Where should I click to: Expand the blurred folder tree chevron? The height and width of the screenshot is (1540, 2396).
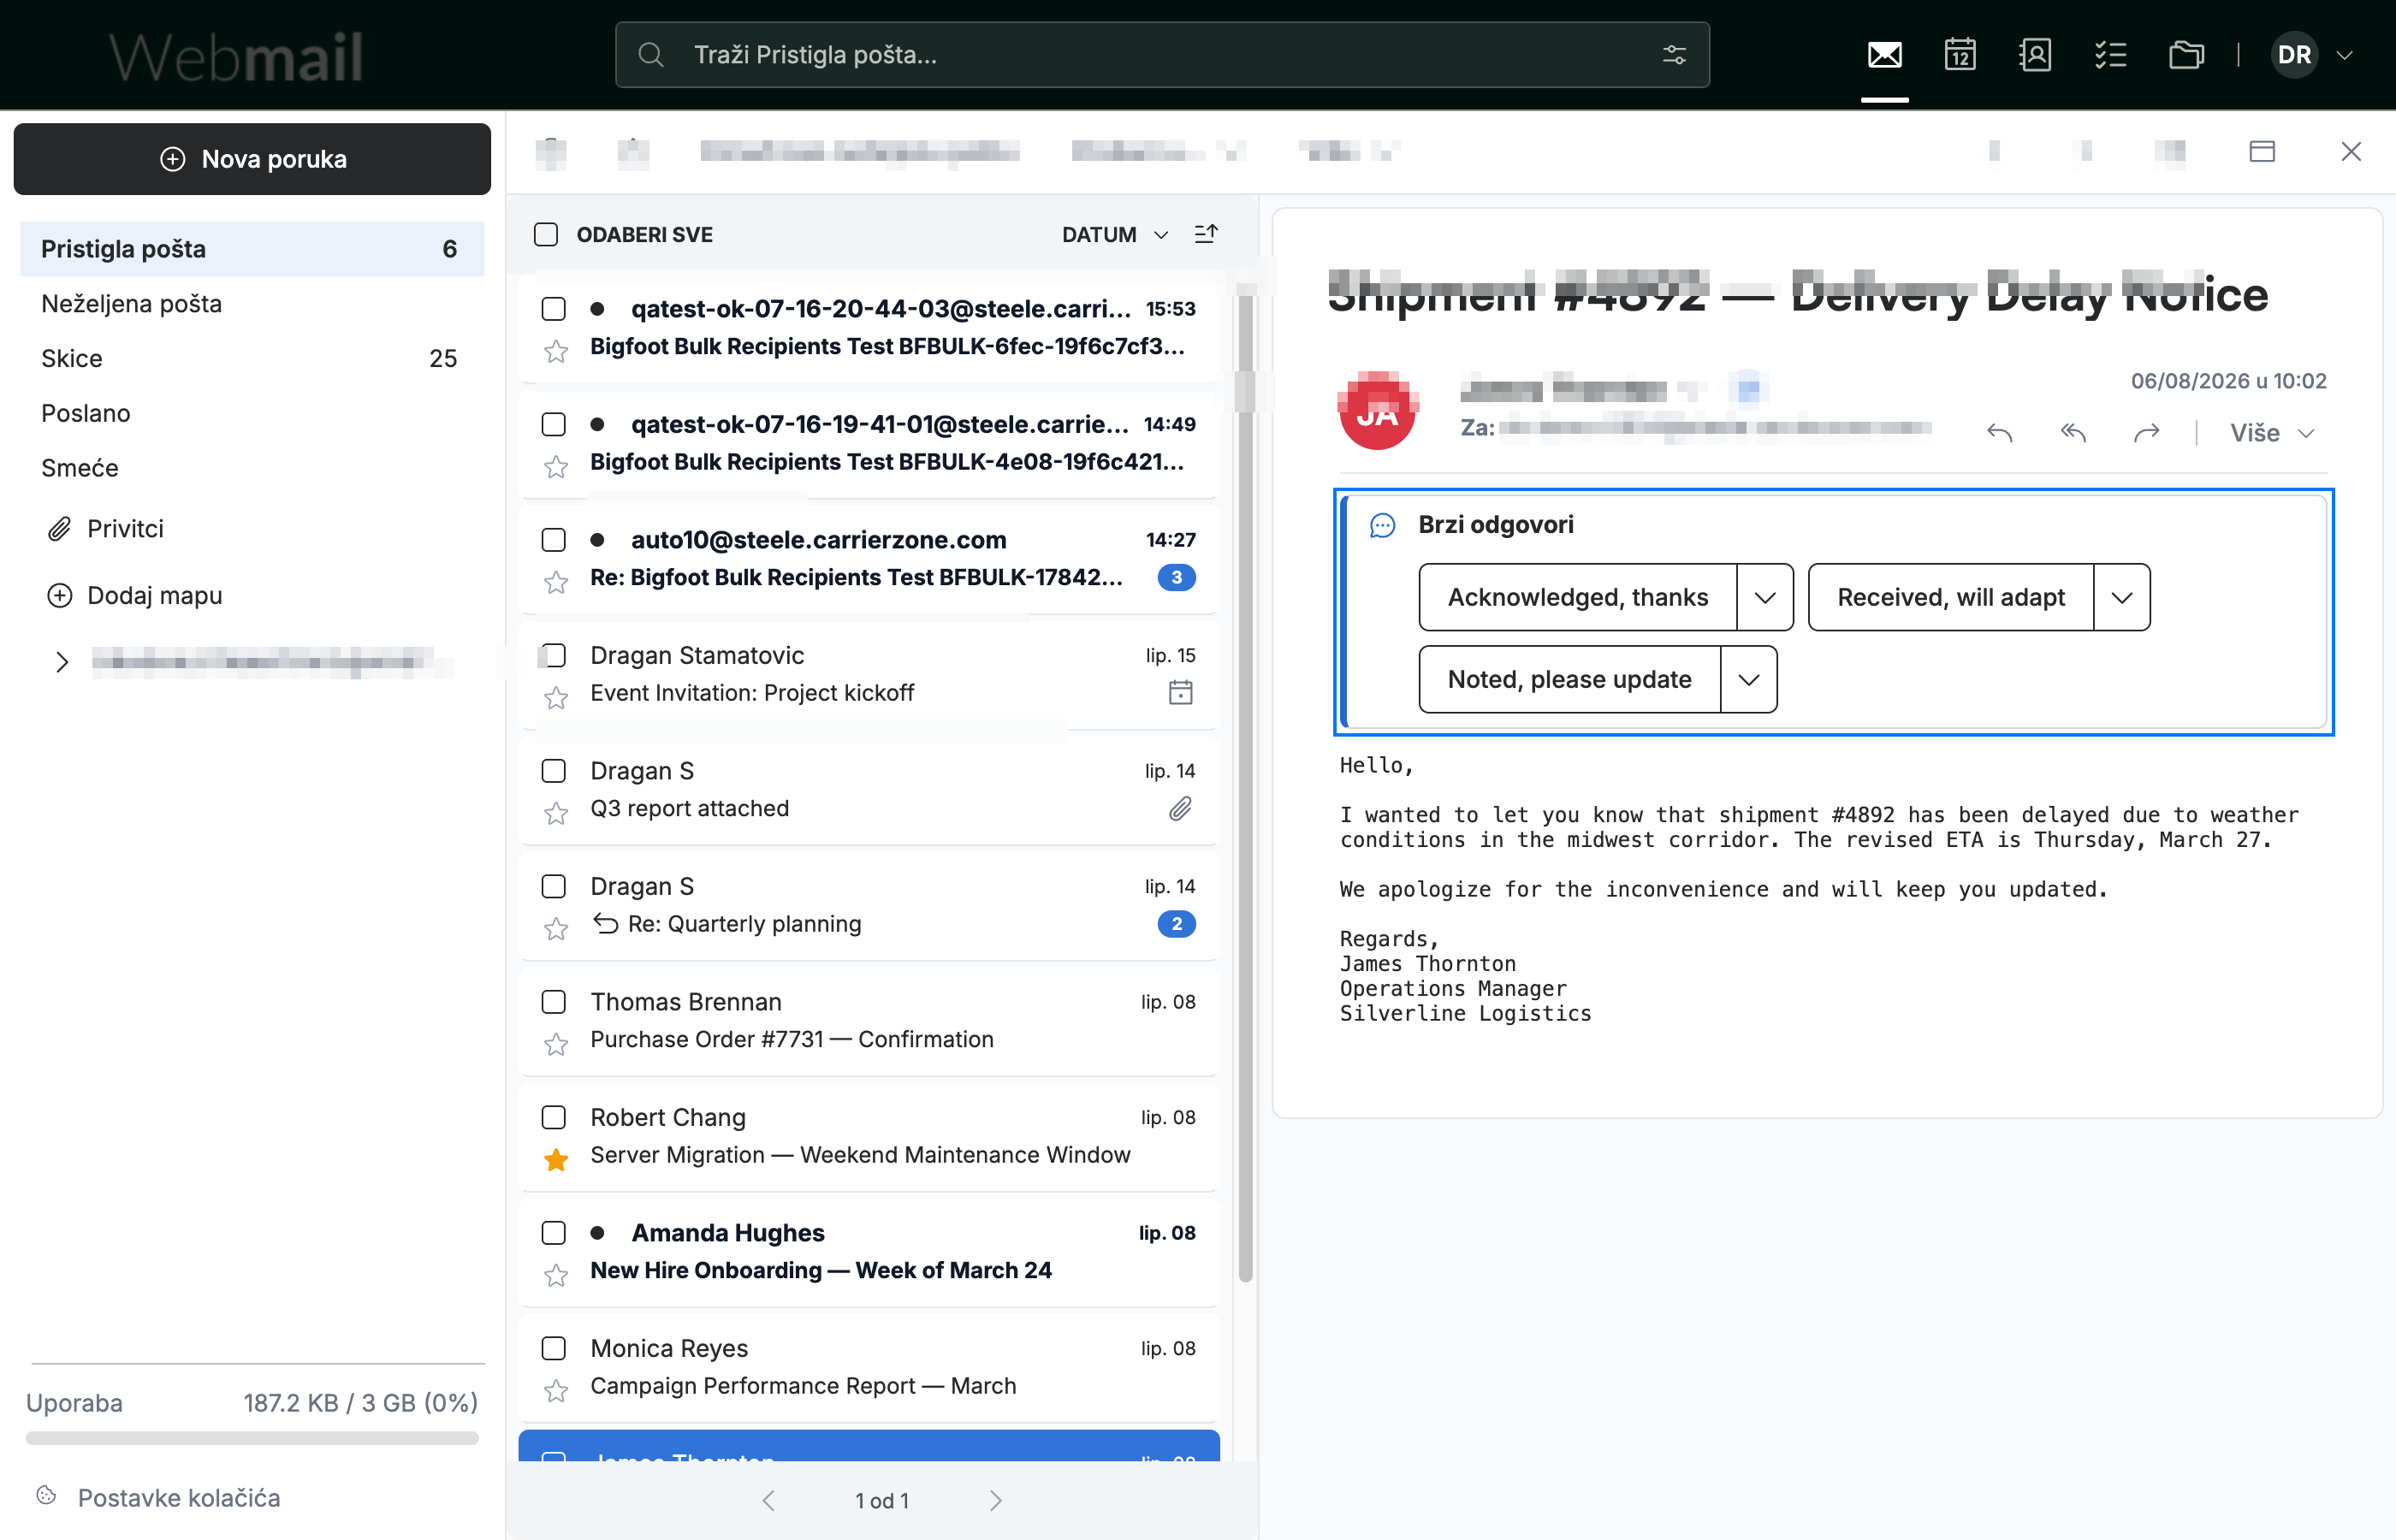[62, 662]
